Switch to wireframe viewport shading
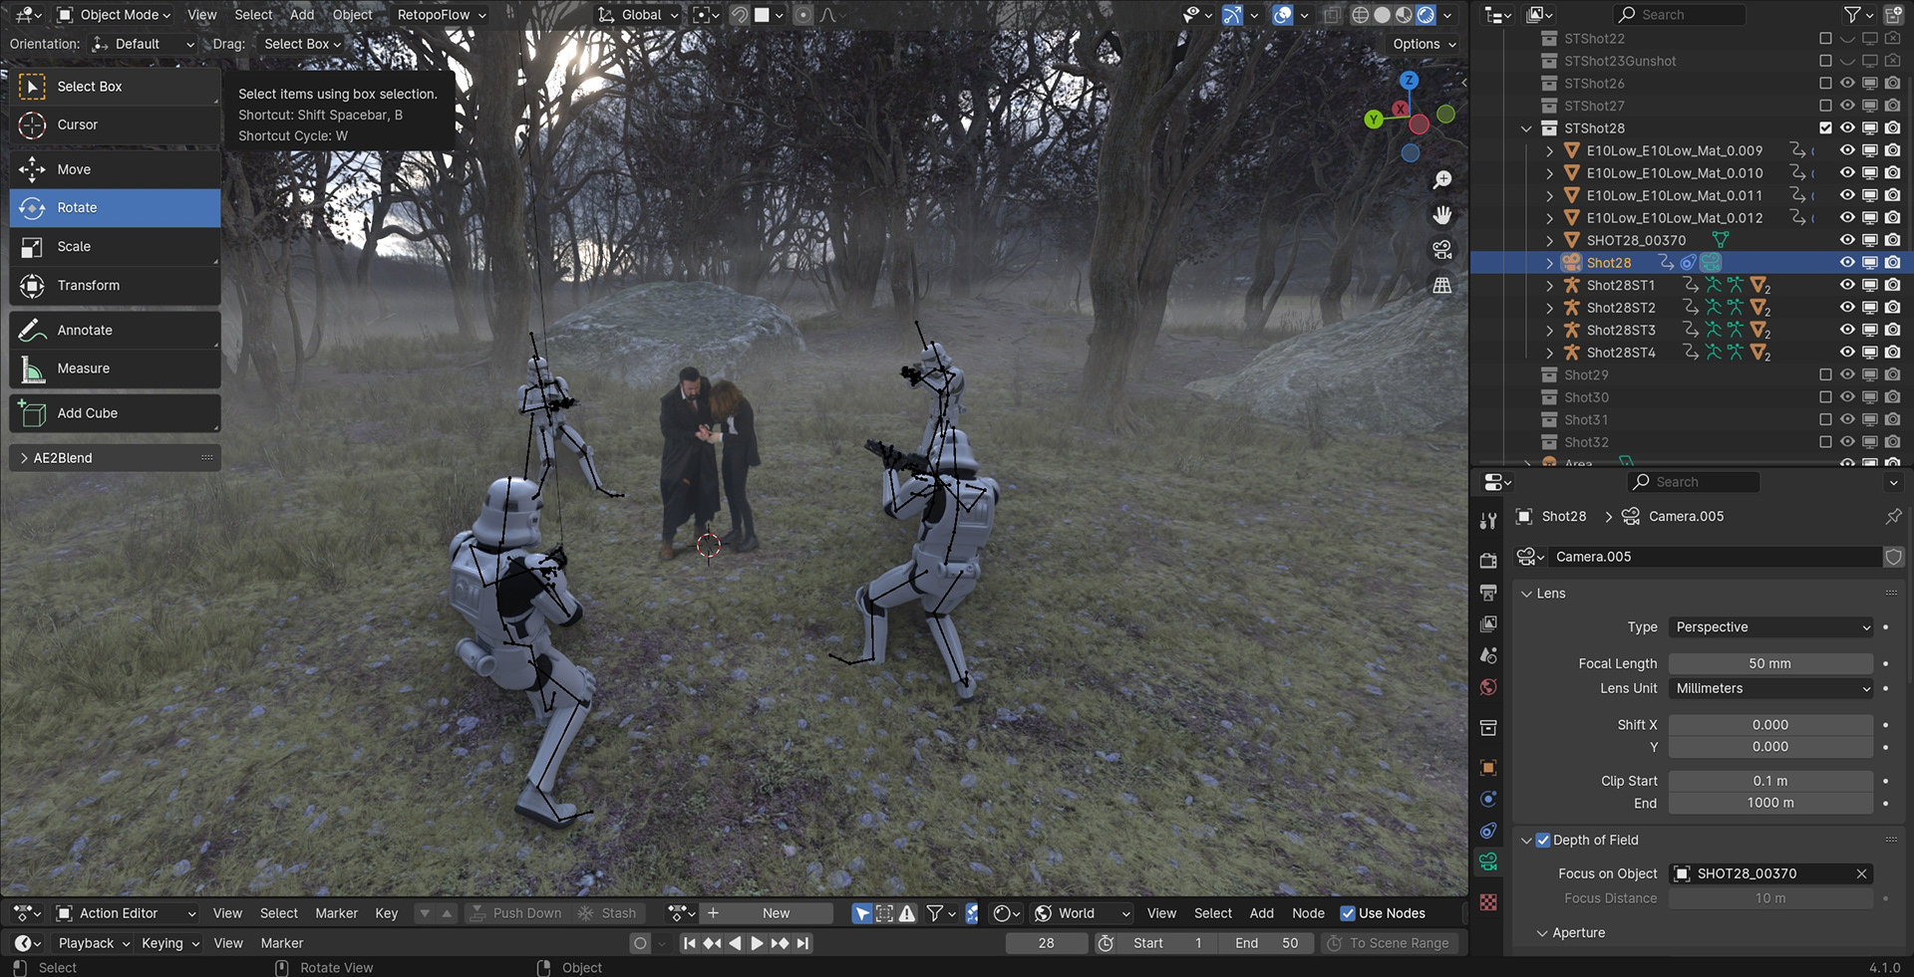The width and height of the screenshot is (1914, 977). [x=1360, y=15]
